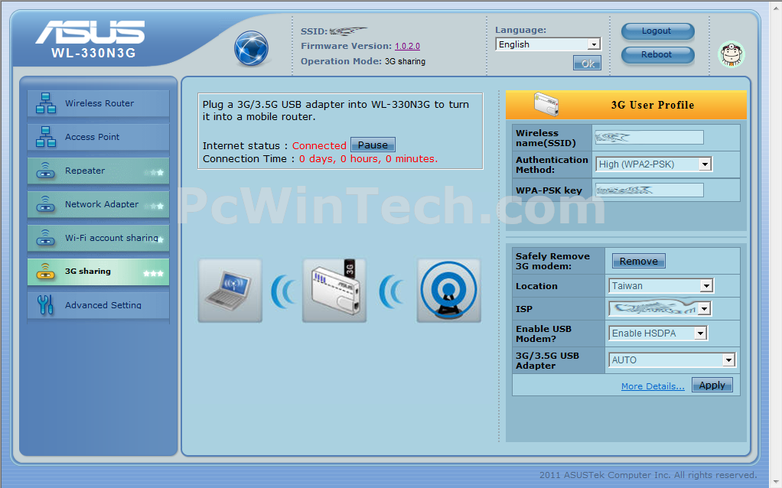Click the cartoon mascot icon
The width and height of the screenshot is (782, 488).
(x=731, y=54)
